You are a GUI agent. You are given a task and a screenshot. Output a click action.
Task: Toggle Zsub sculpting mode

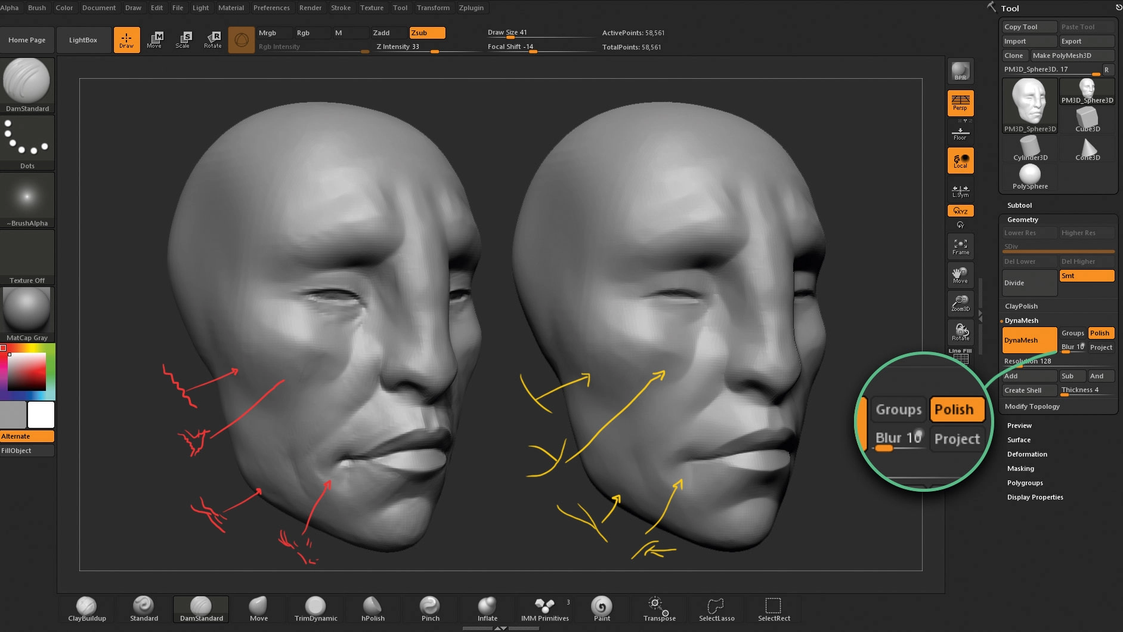427,33
